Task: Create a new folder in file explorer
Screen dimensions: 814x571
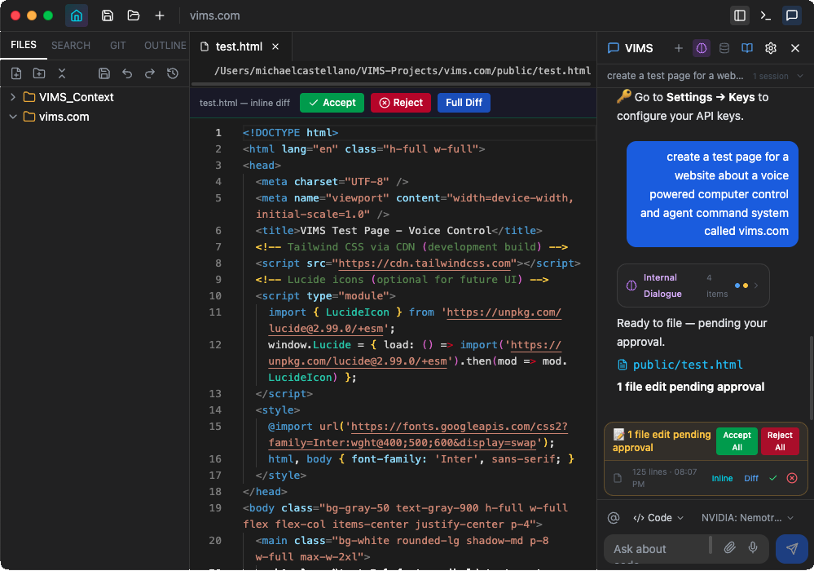Action: (x=39, y=73)
